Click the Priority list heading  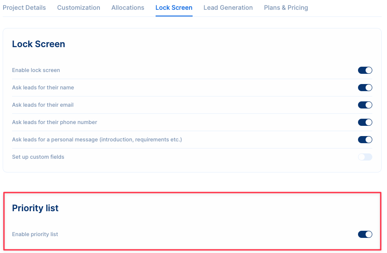[x=35, y=208]
